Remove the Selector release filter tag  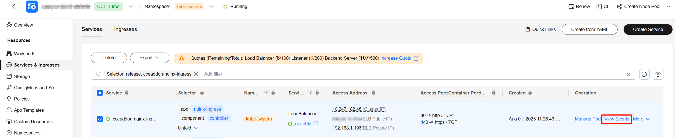pyautogui.click(x=196, y=74)
